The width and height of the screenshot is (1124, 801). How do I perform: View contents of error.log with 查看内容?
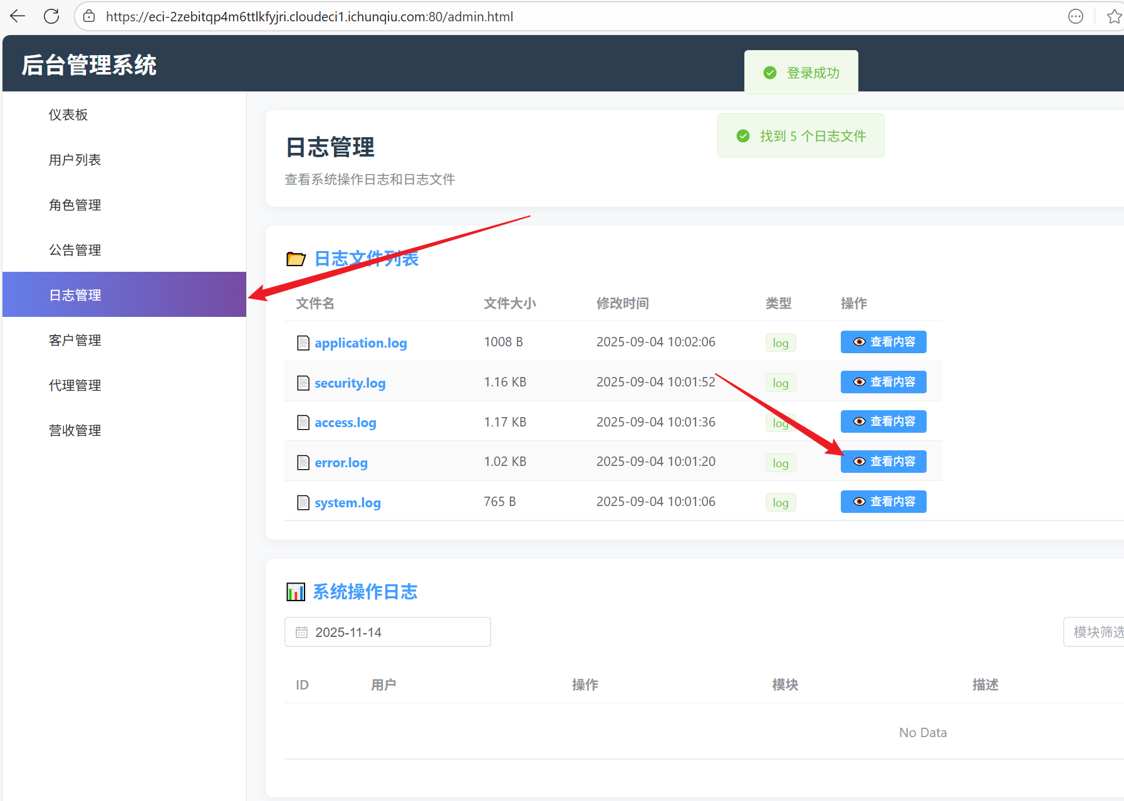coord(883,462)
